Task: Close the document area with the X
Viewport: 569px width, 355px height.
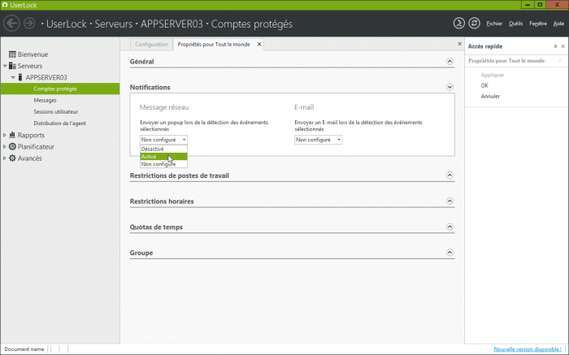Action: tap(459, 44)
